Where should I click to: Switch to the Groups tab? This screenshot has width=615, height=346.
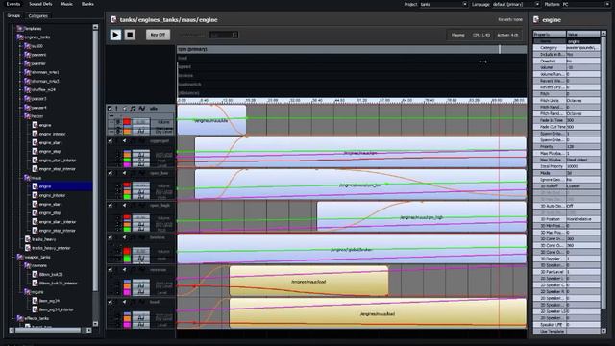point(13,15)
